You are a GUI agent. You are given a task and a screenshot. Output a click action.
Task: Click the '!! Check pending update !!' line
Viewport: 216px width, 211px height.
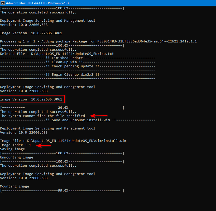(x=78, y=66)
